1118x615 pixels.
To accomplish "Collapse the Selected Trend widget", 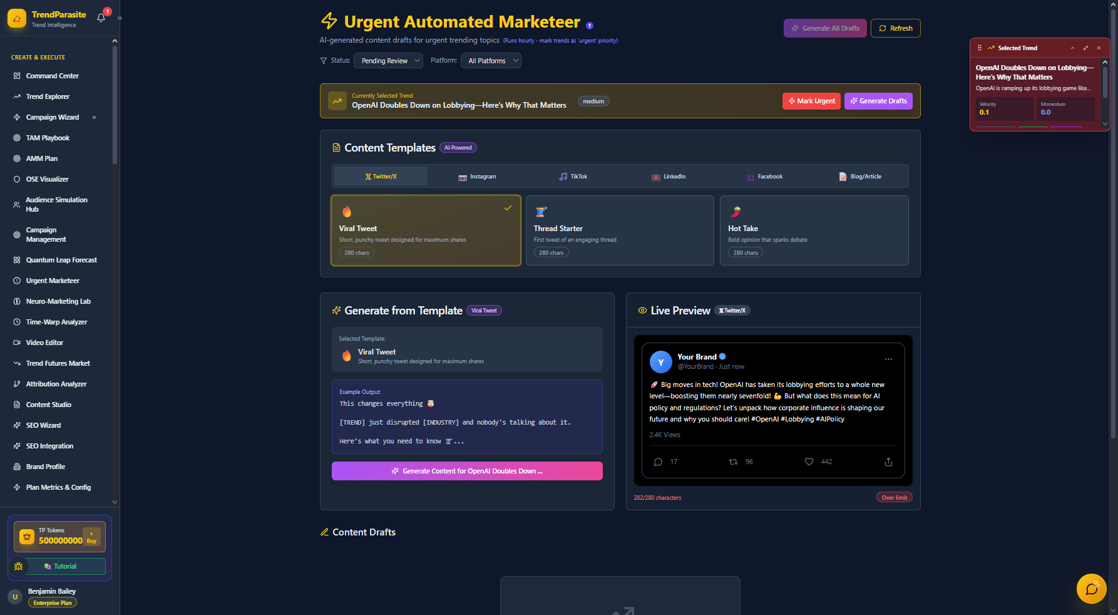I will (x=1072, y=48).
